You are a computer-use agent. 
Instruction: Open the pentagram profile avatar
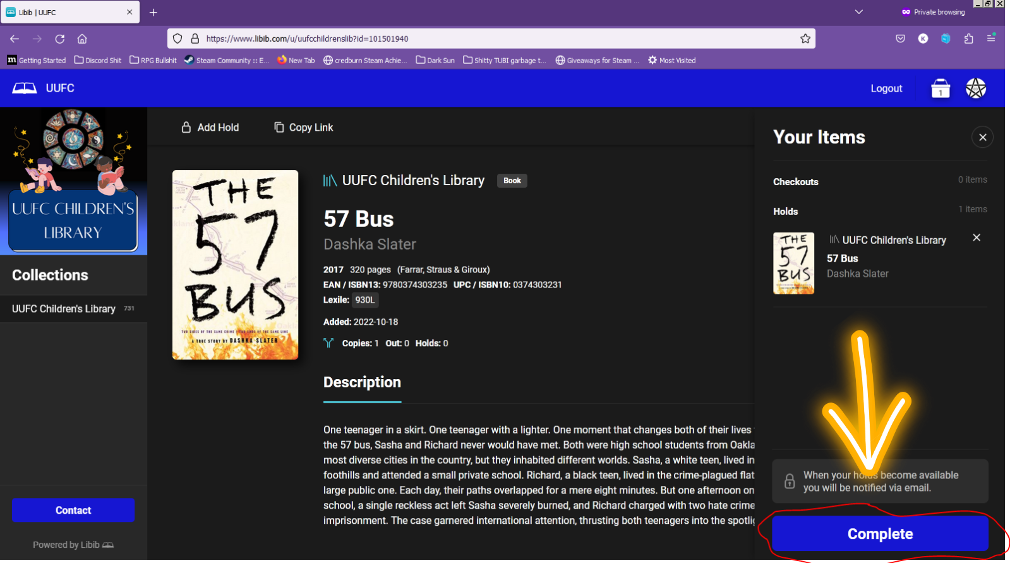(976, 88)
